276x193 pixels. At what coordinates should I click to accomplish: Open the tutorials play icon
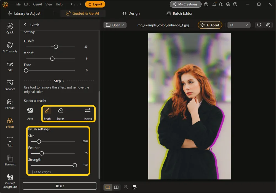pyautogui.click(x=221, y=4)
